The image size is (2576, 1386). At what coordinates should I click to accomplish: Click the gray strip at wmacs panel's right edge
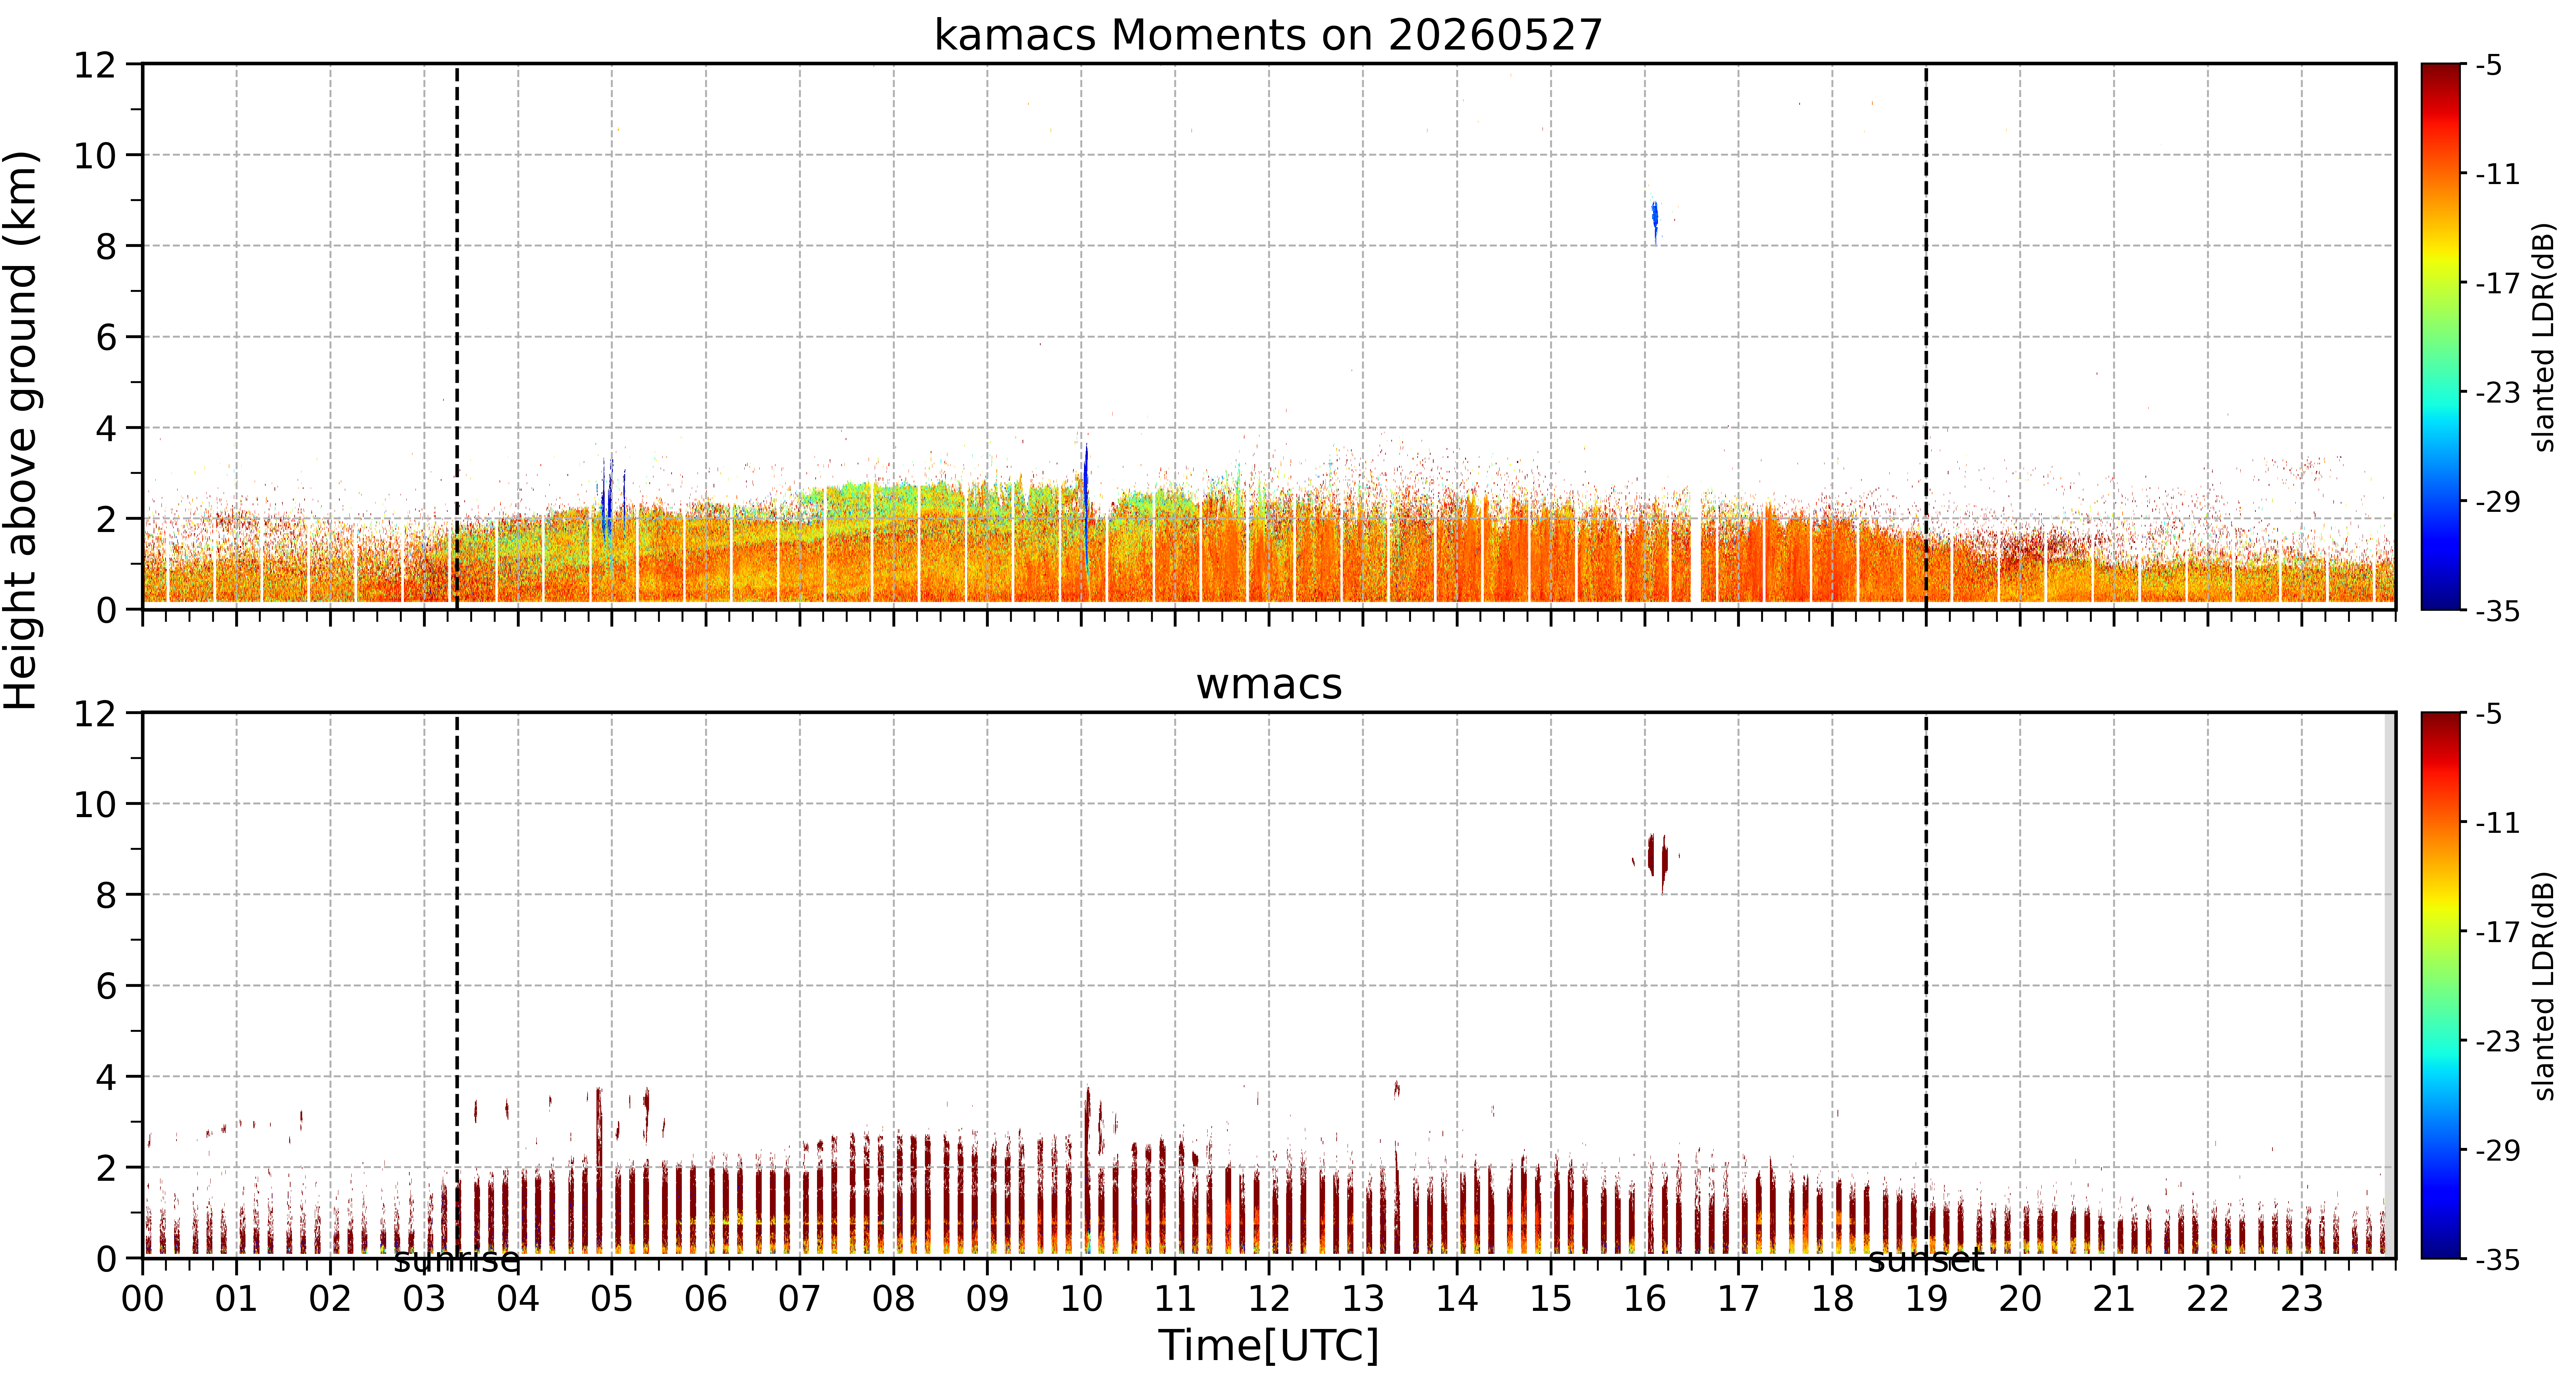pyautogui.click(x=2390, y=985)
